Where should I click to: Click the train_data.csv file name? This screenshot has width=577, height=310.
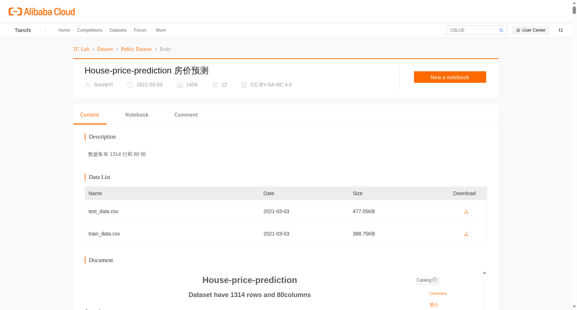104,234
